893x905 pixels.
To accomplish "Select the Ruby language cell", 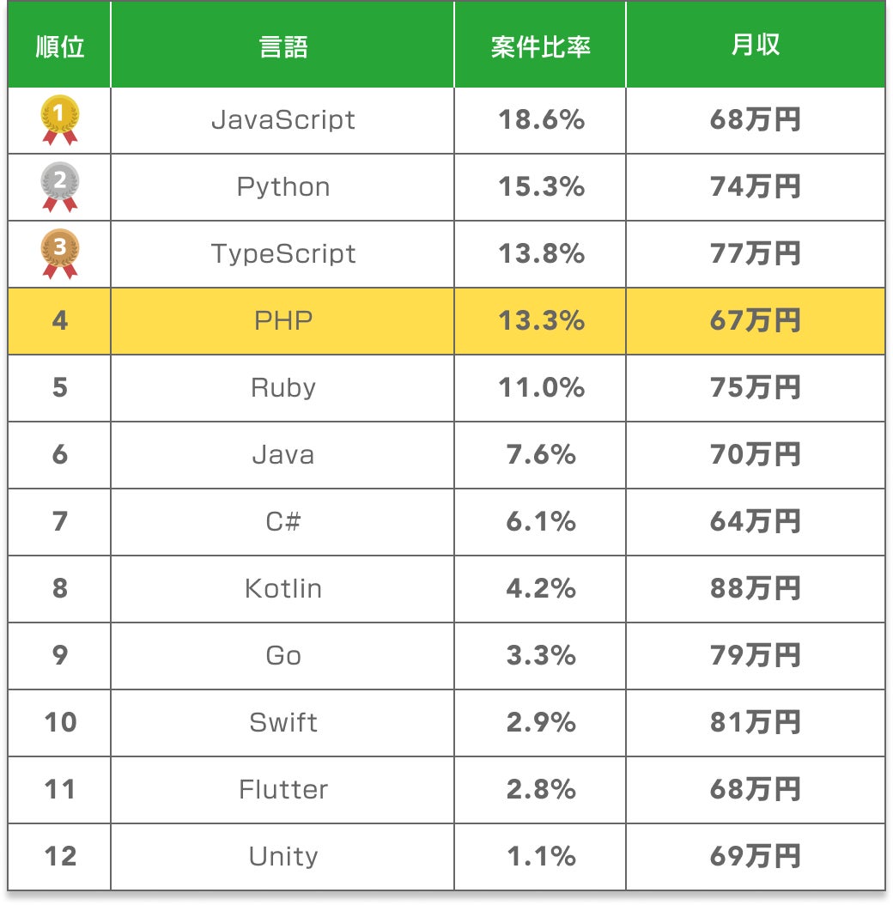I will pos(282,388).
